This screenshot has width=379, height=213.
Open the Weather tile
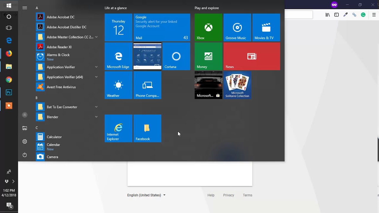[118, 85]
